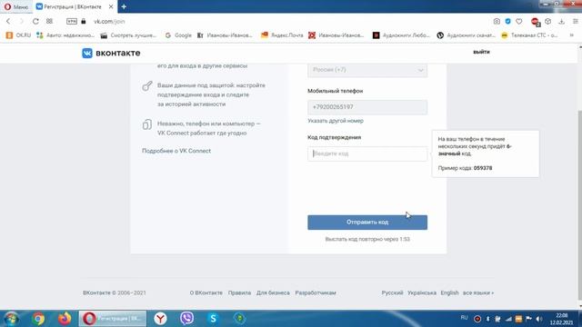Click the ВКонтакте logo
The image size is (582, 327).
pyautogui.click(x=111, y=53)
